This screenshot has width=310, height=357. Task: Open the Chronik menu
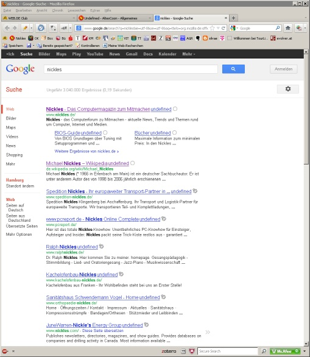coord(57,10)
